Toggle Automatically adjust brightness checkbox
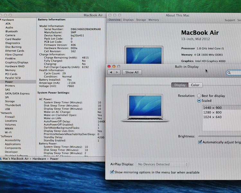The image size is (241, 193). (x=200, y=142)
